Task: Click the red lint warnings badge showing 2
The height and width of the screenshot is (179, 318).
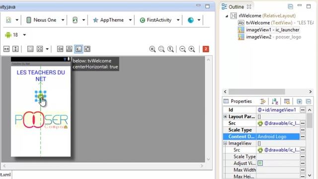Action: point(206,49)
